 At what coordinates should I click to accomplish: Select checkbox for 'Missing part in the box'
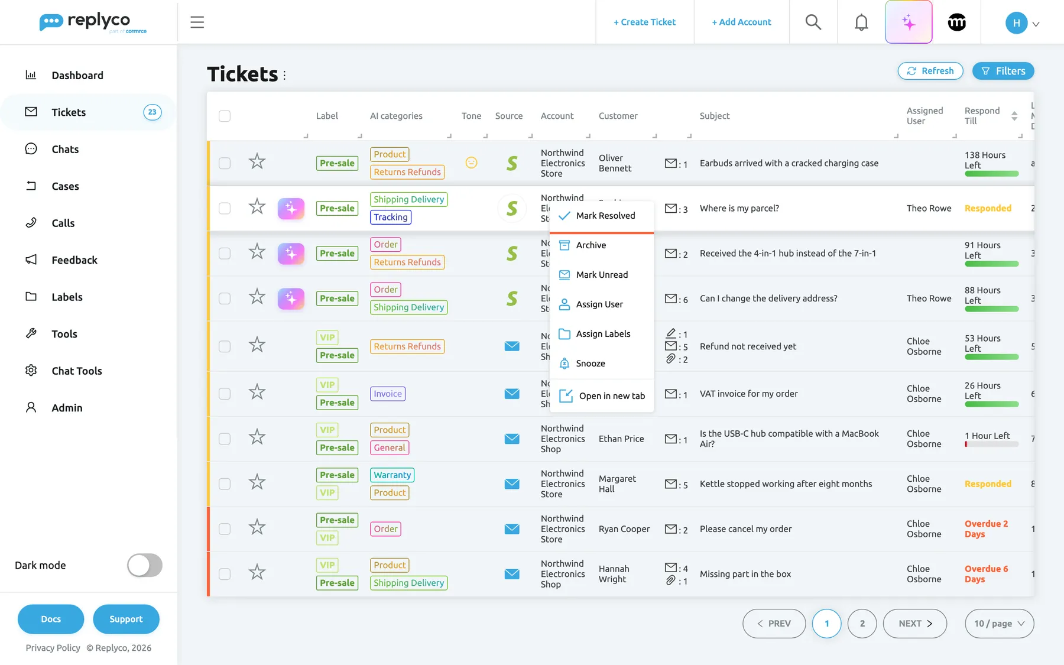(225, 574)
